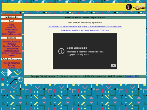Open Recommended Websites link

[x=11, y=30]
